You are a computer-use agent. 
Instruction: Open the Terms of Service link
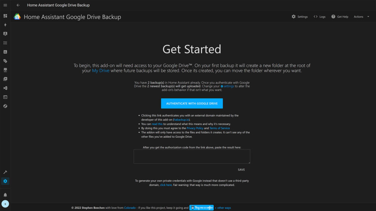220,128
